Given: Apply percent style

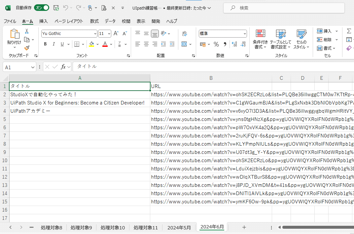Looking at the screenshot, I should tap(216, 44).
